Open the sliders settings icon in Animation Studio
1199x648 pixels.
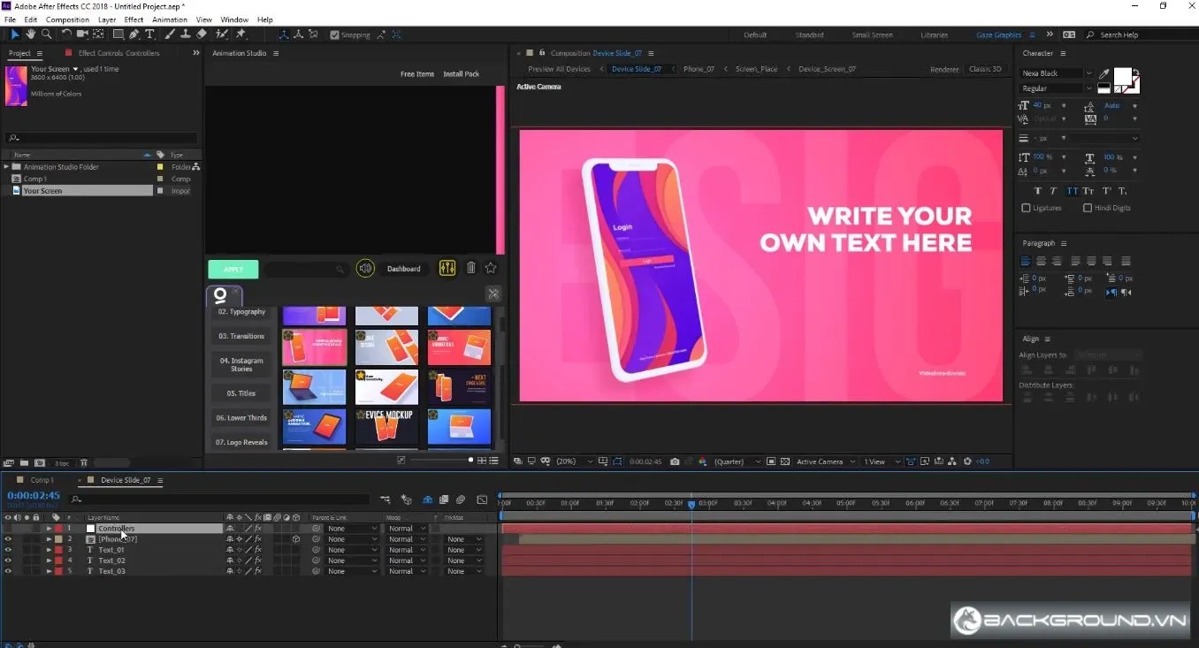[x=447, y=268]
